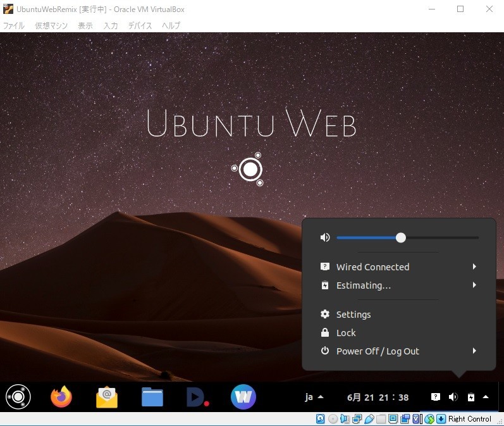Open the Ubuntu Web launcher icon
This screenshot has width=504, height=426.
click(18, 397)
